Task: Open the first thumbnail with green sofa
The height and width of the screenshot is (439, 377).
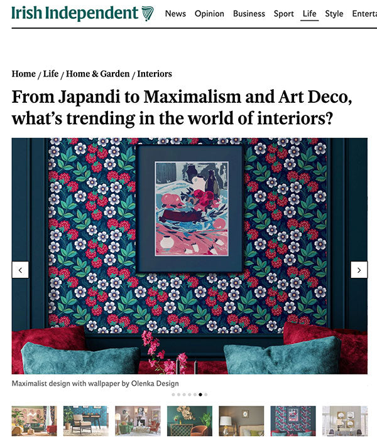Action: [34, 421]
